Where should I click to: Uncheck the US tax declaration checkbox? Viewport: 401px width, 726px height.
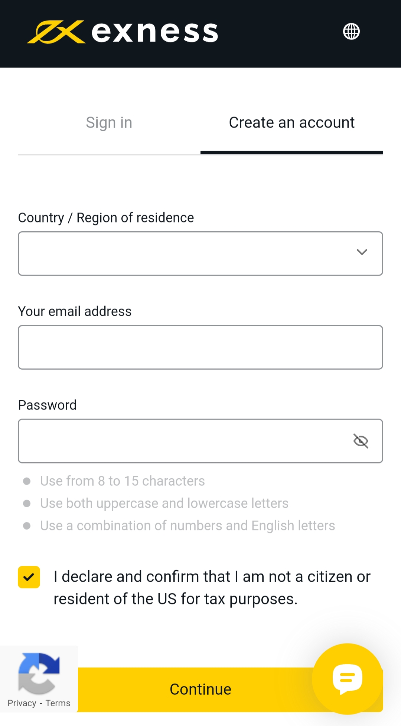29,577
